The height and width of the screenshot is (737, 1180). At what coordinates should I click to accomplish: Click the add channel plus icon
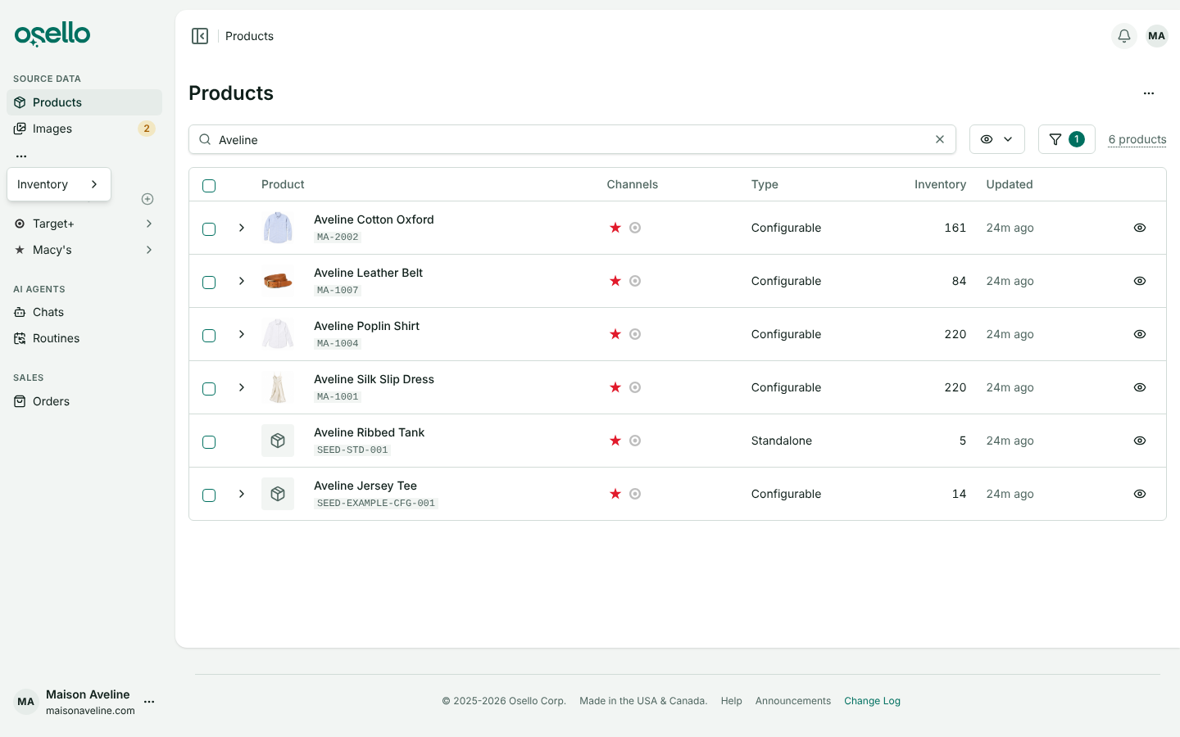[x=147, y=199]
